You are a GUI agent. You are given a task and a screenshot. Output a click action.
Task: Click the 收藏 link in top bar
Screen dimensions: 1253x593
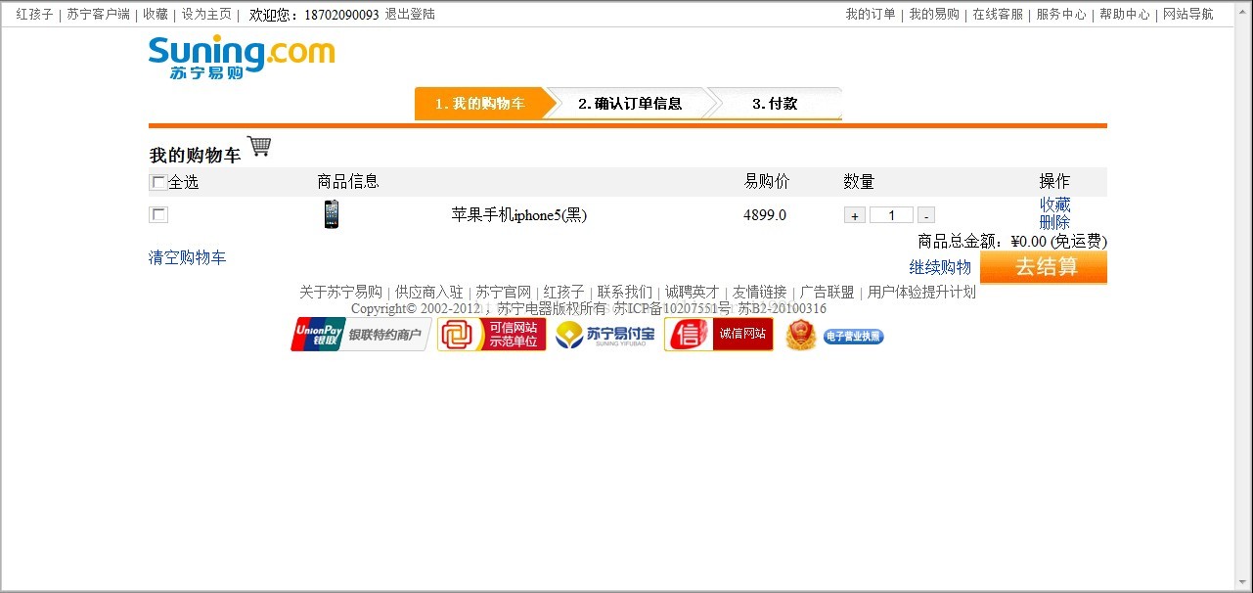point(156,15)
